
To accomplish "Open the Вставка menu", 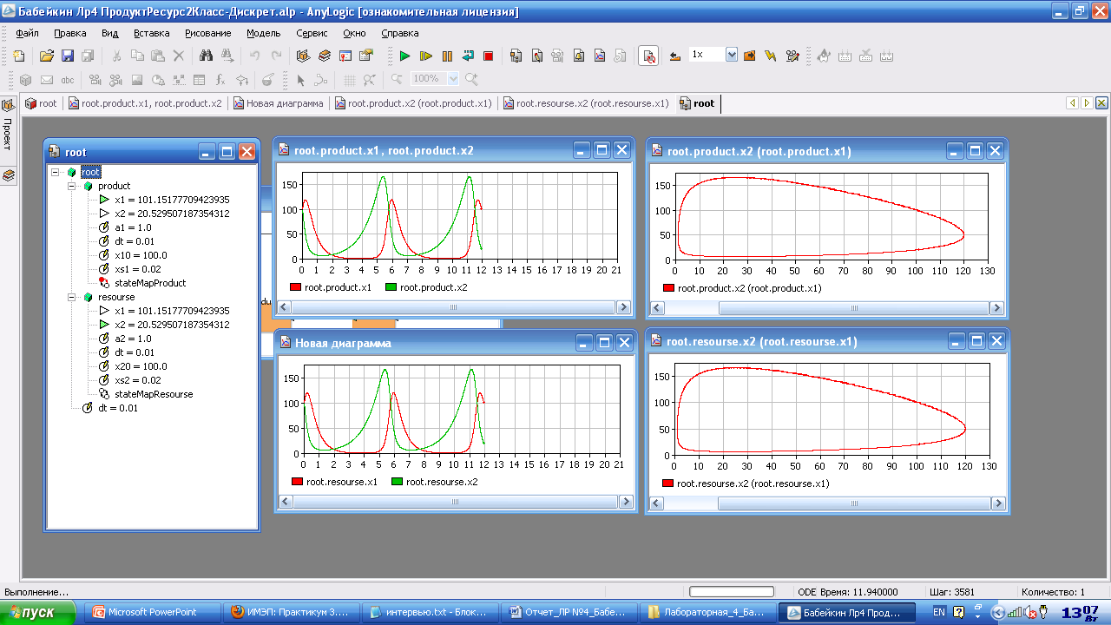I will pyautogui.click(x=152, y=33).
